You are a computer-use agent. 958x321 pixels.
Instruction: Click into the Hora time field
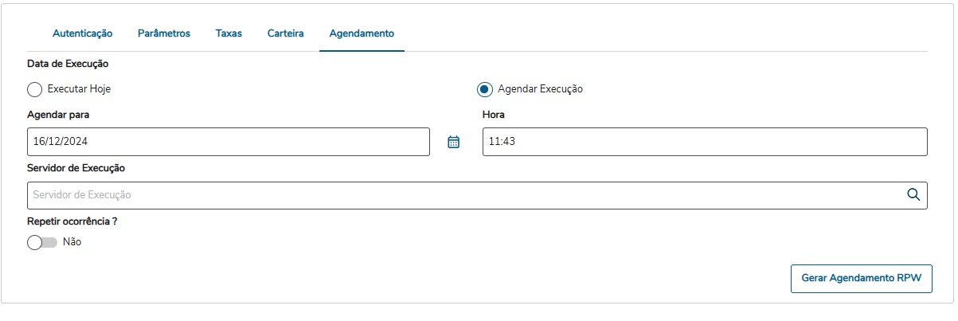[x=704, y=142]
